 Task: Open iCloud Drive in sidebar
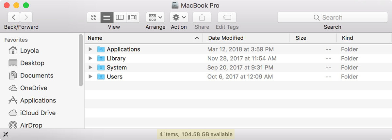(38, 113)
